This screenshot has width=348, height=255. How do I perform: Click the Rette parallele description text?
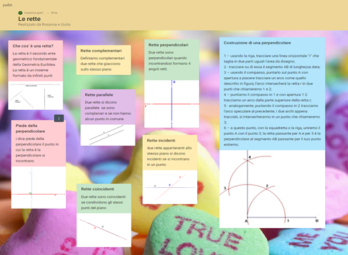108,111
